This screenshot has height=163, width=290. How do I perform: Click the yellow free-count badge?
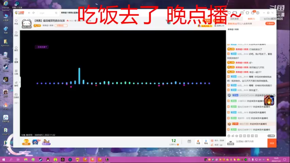tap(205, 26)
